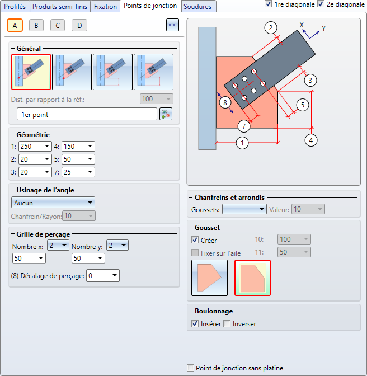Viewport: 367px width, 376px height.
Task: Collapse the Boulonnage section
Action: [191, 311]
